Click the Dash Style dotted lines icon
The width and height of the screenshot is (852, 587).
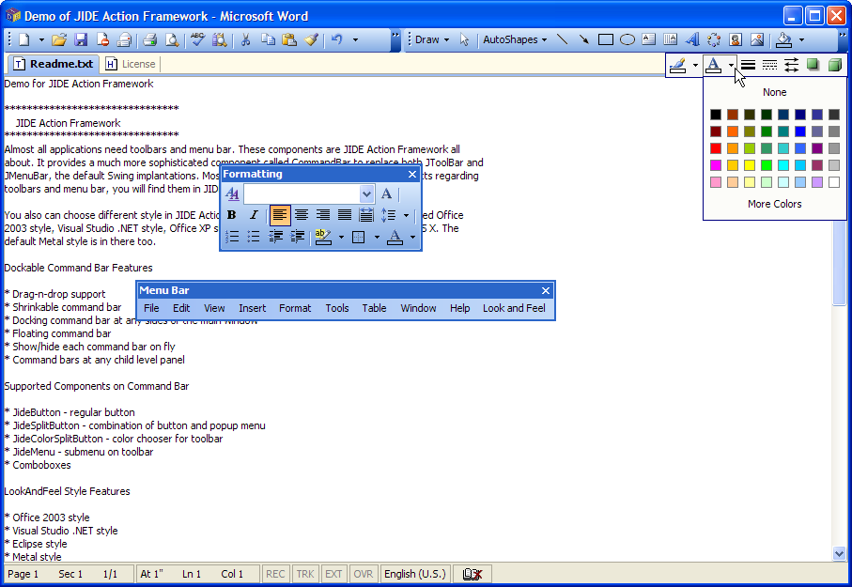click(x=769, y=65)
